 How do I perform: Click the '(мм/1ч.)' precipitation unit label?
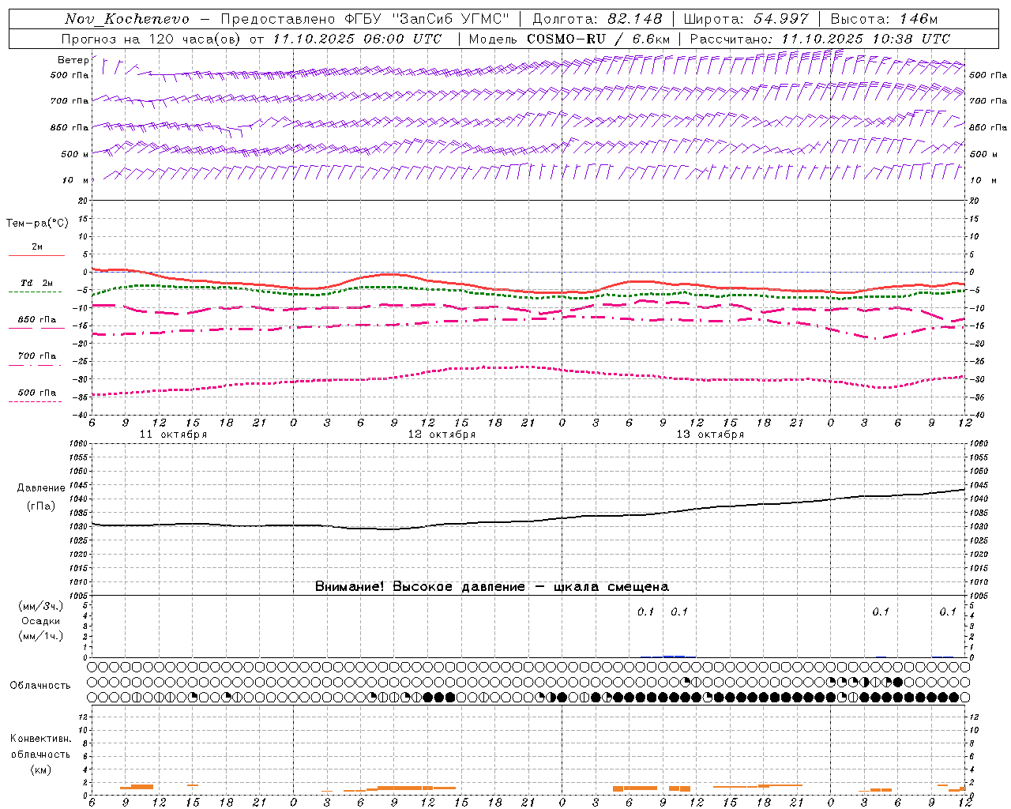(x=41, y=636)
